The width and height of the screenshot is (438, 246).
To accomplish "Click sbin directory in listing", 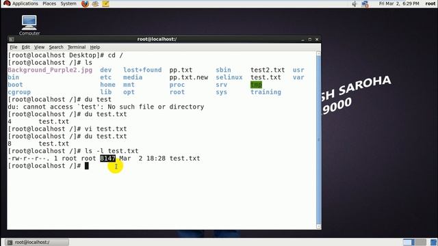I will 223,70.
